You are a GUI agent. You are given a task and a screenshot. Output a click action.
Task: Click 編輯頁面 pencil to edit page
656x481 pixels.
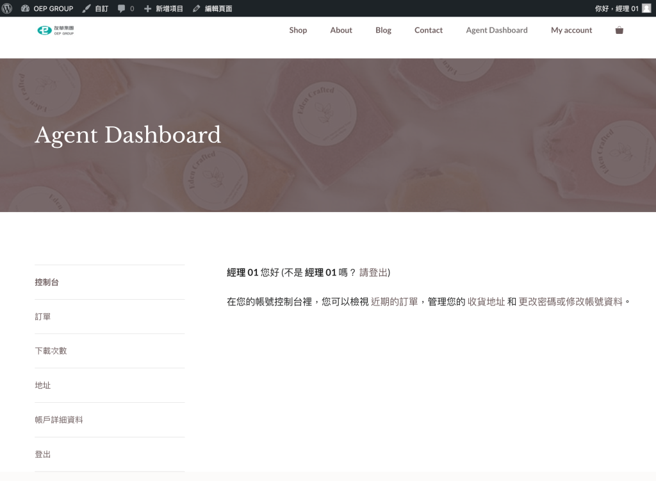197,8
